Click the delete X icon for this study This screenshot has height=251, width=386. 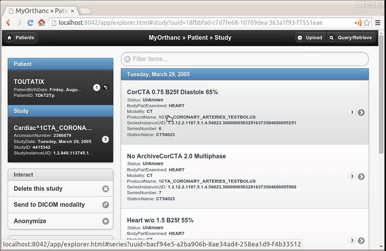pyautogui.click(x=106, y=189)
